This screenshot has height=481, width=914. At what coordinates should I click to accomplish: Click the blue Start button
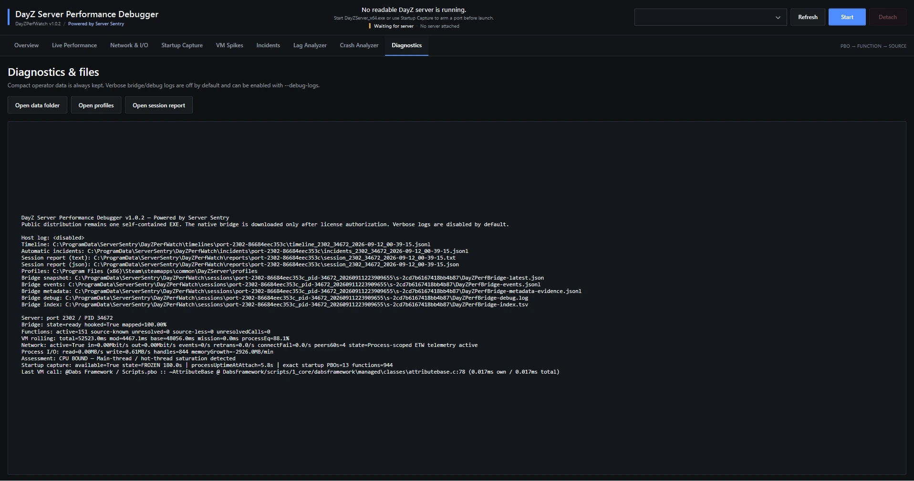(x=847, y=17)
